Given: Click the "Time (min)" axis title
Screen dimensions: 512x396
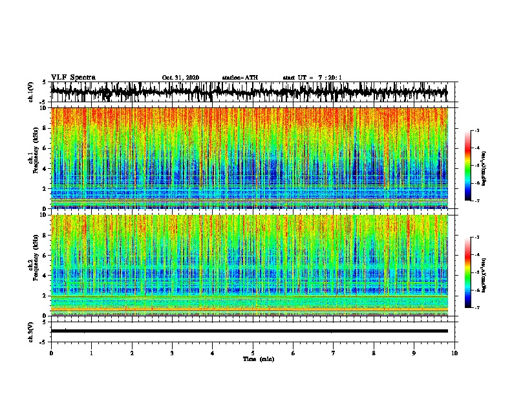Looking at the screenshot, I should (259, 359).
